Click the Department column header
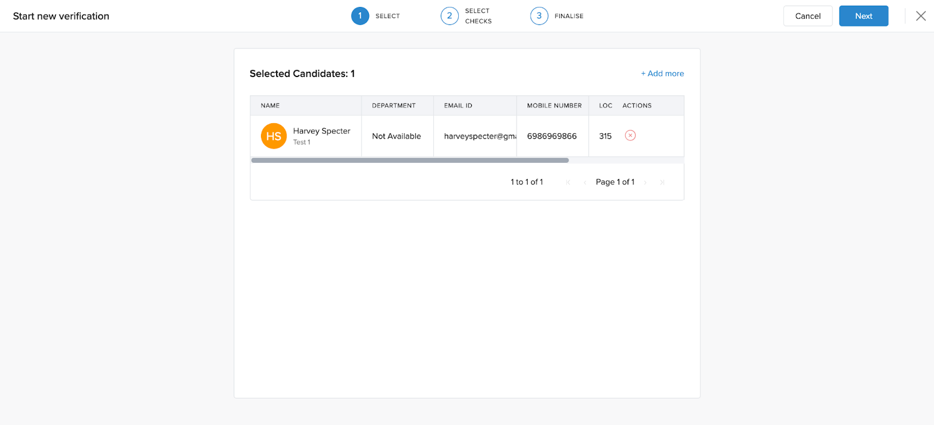This screenshot has height=425, width=934. [x=393, y=106]
